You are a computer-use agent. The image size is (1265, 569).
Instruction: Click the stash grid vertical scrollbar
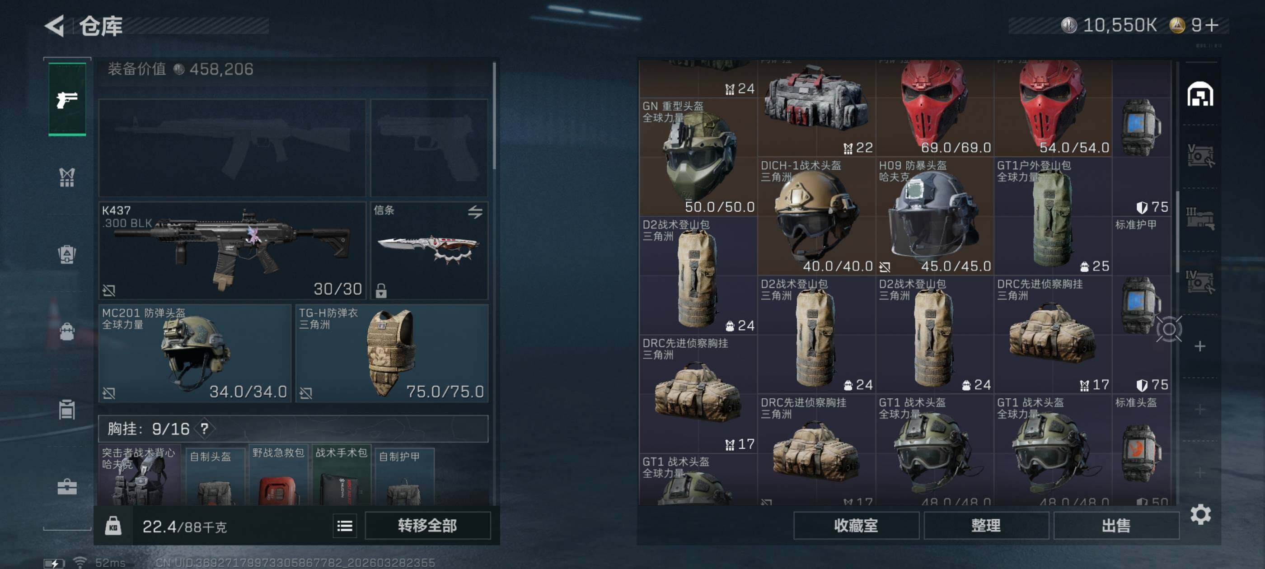[x=1177, y=232]
